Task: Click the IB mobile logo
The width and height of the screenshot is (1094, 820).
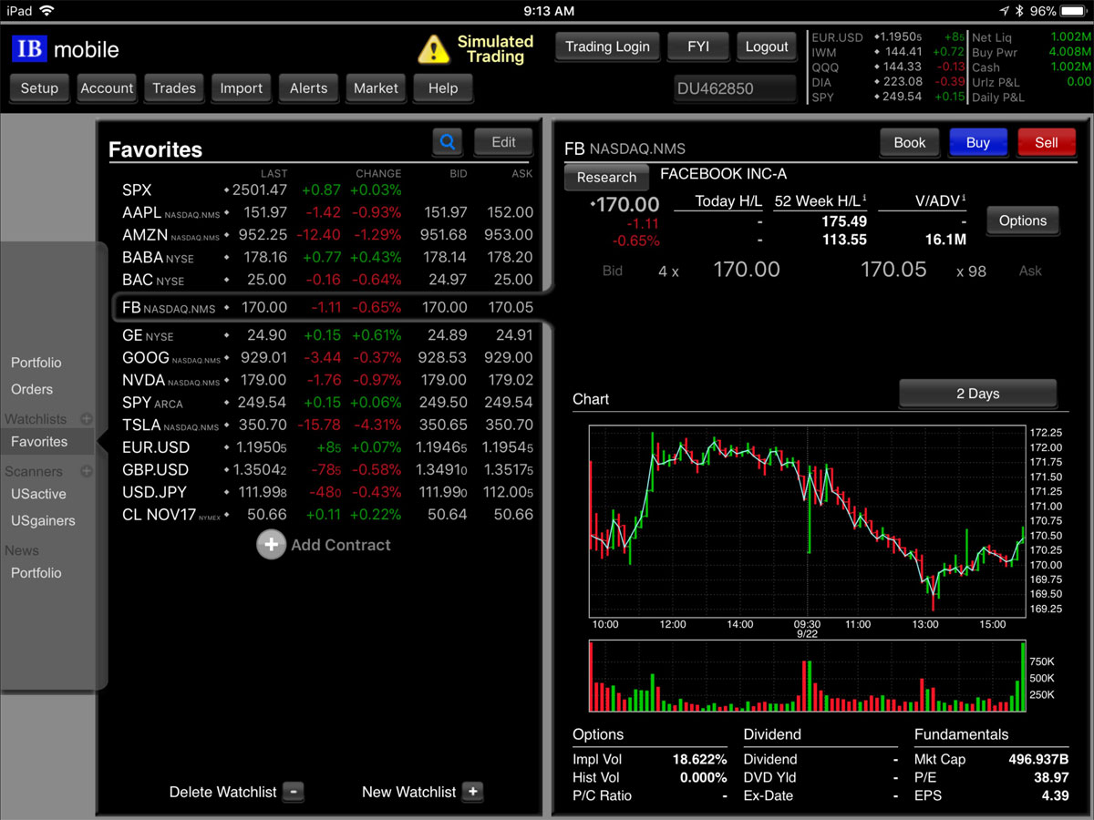Action: pyautogui.click(x=66, y=49)
